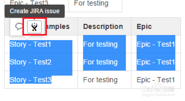Click the speech bubble comment icon

19,26
